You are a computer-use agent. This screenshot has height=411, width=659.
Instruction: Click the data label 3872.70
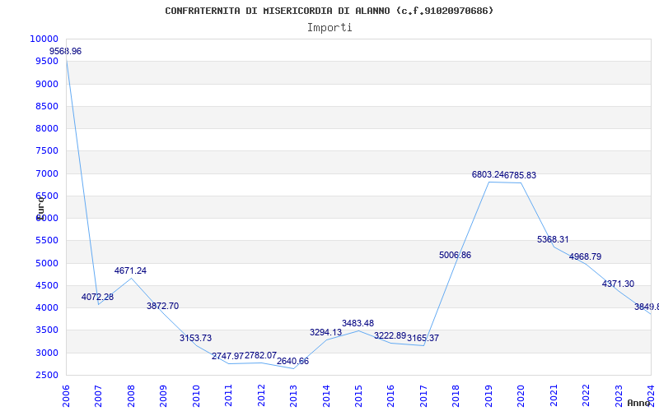click(162, 306)
